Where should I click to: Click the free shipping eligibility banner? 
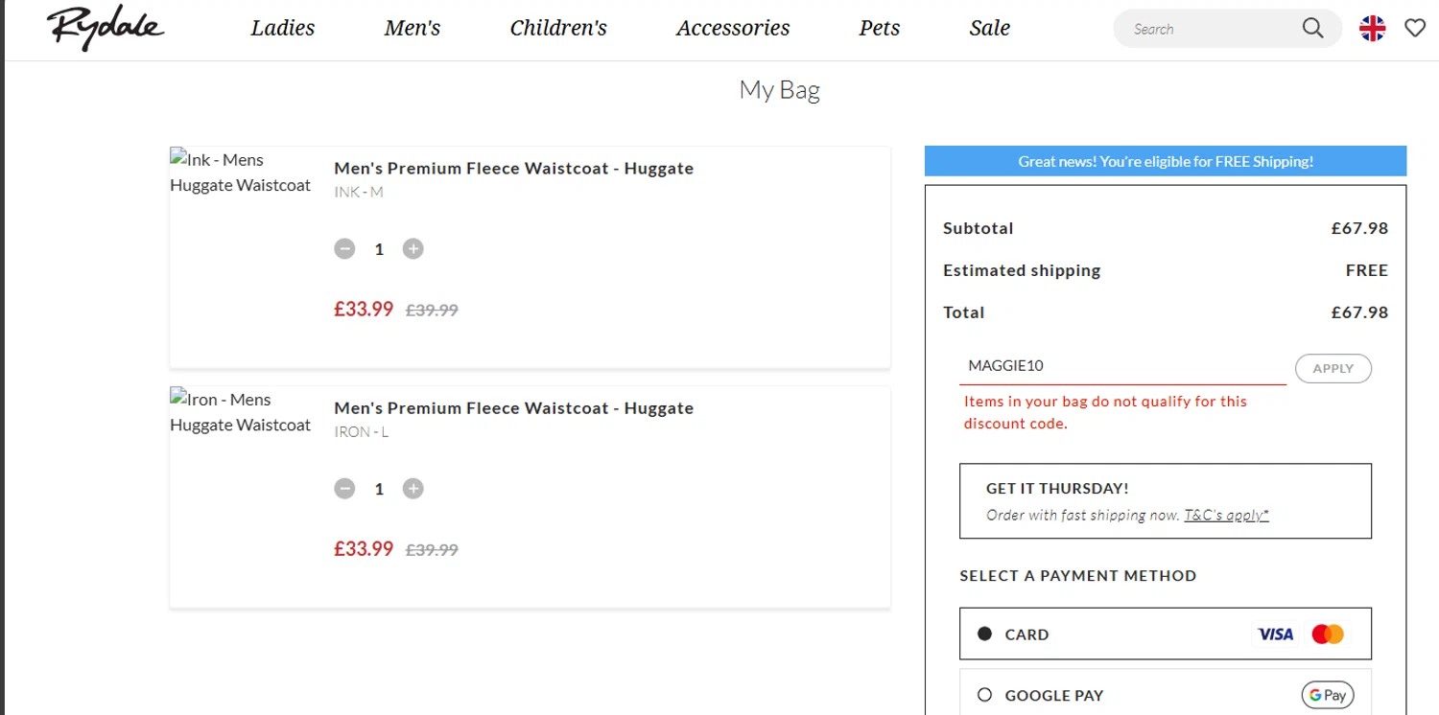tap(1166, 161)
